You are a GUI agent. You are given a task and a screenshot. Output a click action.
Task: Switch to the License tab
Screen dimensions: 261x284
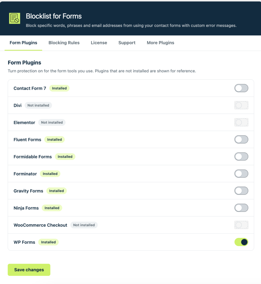tap(99, 43)
